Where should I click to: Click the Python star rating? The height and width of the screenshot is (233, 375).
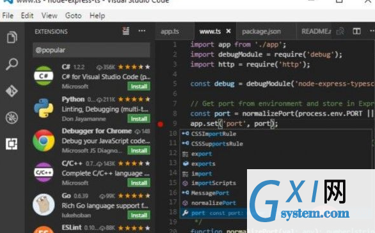click(134, 99)
